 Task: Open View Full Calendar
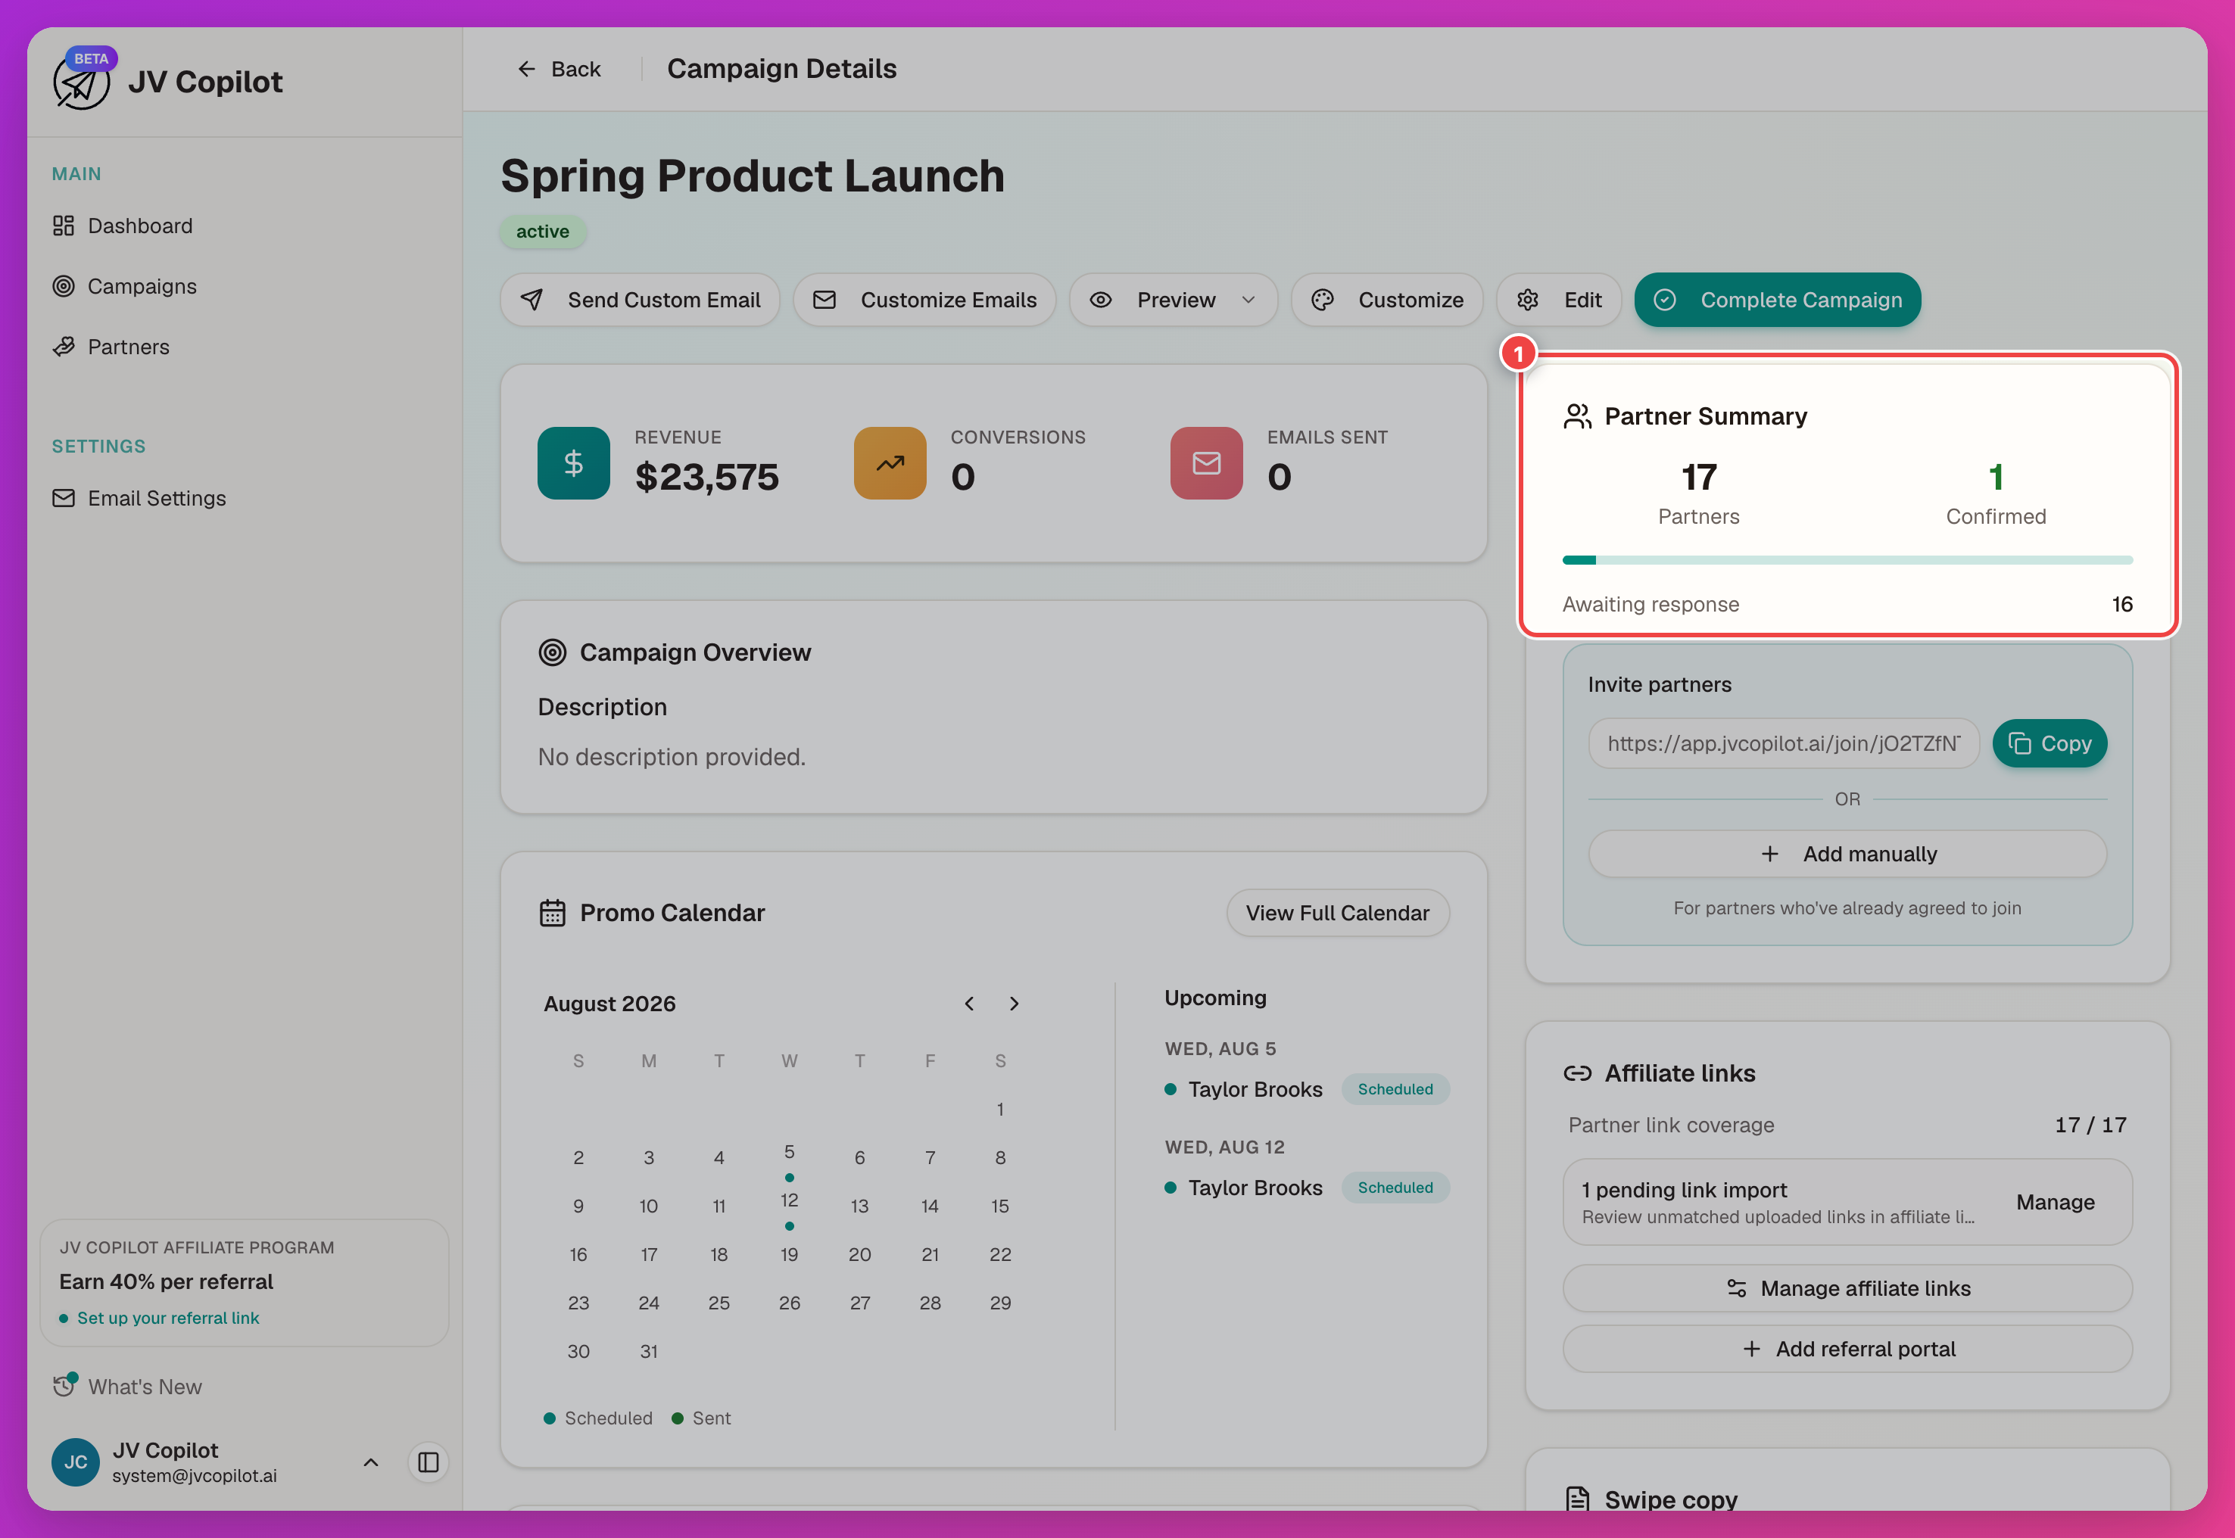[1338, 913]
